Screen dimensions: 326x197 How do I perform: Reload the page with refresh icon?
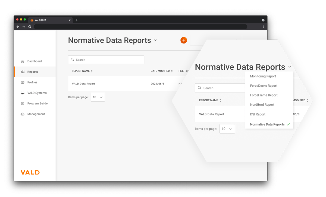click(x=30, y=27)
